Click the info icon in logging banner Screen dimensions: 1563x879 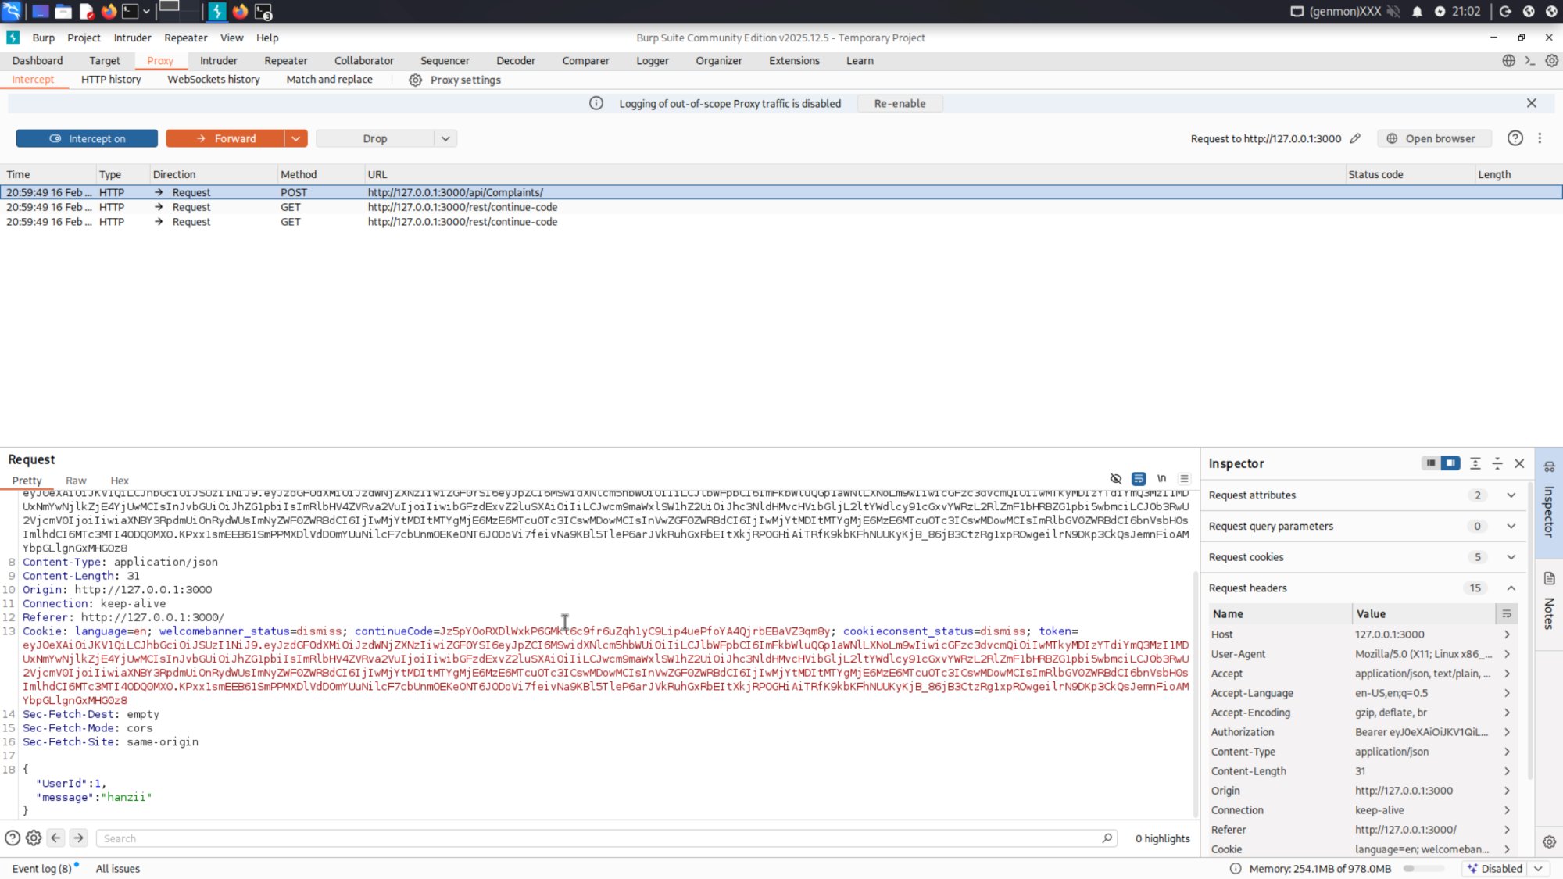pos(596,103)
